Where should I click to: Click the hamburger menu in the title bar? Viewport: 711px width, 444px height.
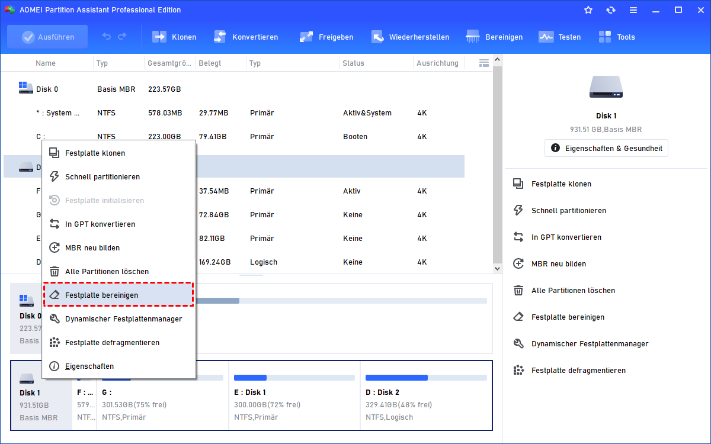point(633,10)
